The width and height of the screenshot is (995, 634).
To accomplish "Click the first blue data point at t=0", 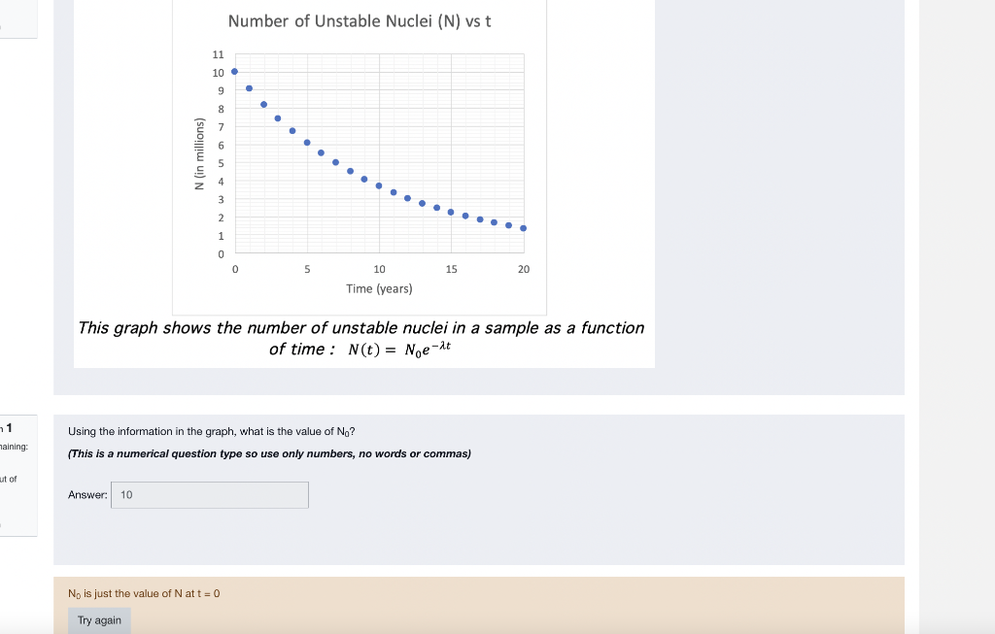I will pos(233,69).
